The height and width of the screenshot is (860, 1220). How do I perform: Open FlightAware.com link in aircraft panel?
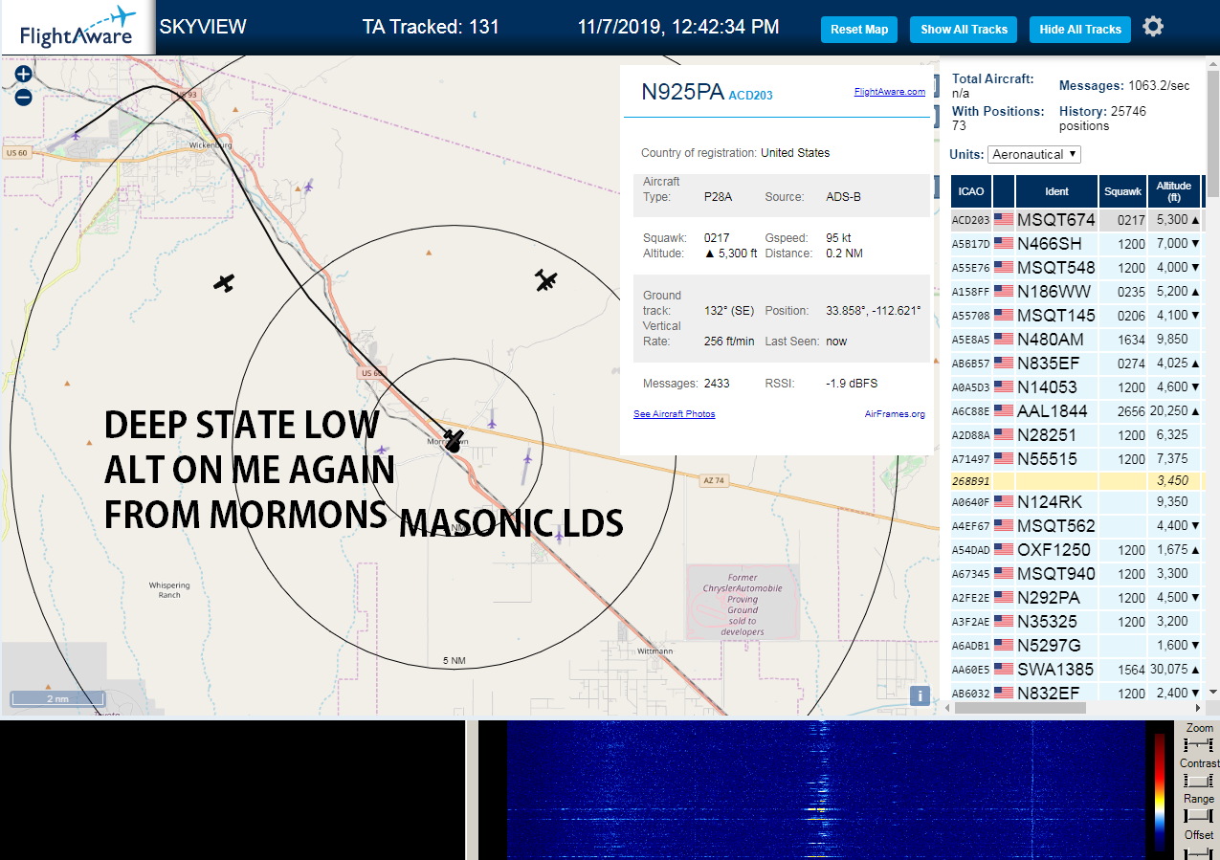890,92
